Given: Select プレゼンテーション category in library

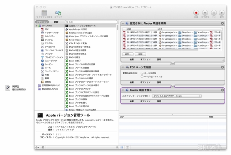Looking at the screenshot, I should point(52,57).
